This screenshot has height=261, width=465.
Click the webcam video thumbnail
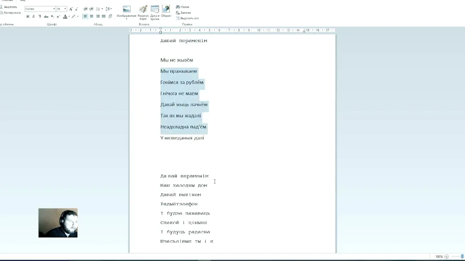pos(58,223)
